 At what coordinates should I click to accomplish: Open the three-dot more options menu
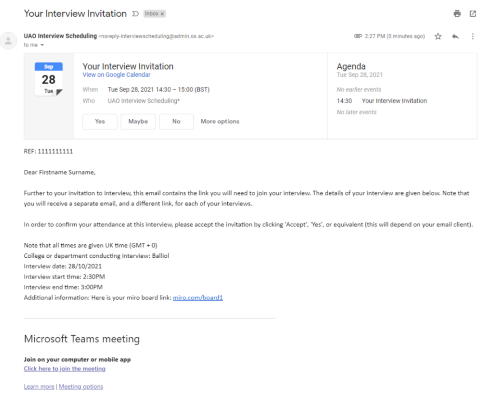[x=473, y=37]
